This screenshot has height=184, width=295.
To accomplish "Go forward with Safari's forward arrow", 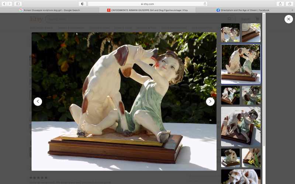I will click(10, 4).
